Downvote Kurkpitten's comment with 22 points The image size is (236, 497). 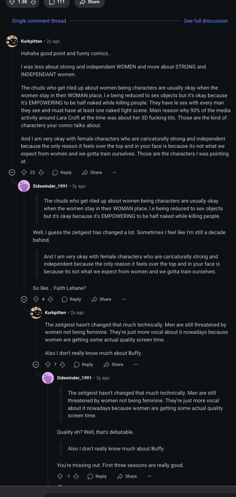click(41, 172)
